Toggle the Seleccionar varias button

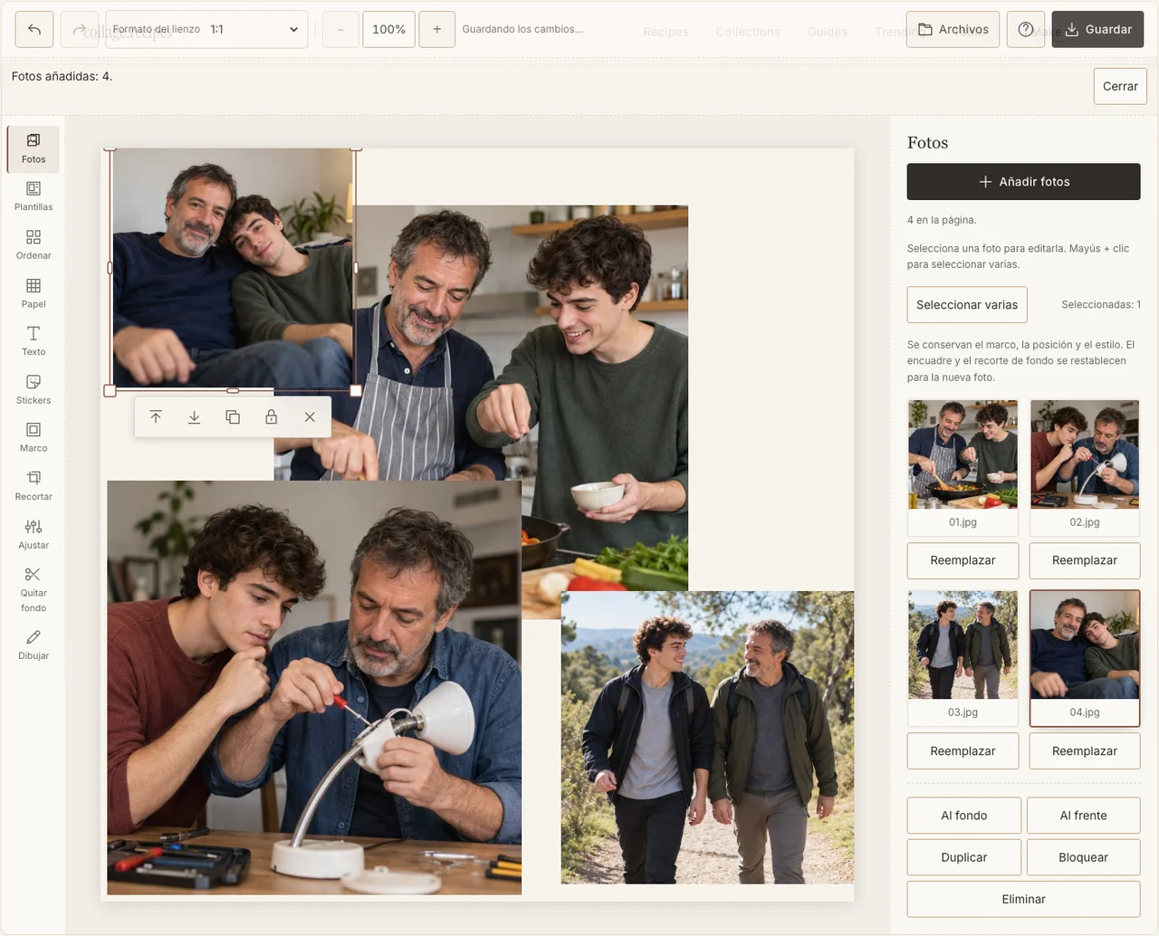pos(967,305)
